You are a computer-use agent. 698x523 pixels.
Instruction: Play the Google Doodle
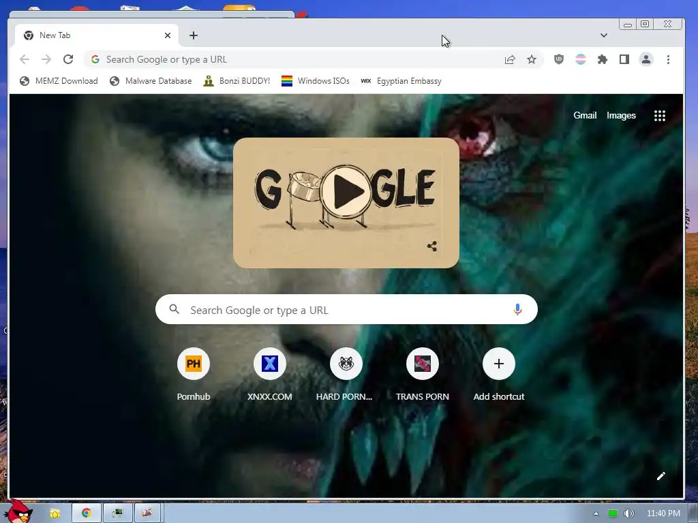pyautogui.click(x=346, y=191)
